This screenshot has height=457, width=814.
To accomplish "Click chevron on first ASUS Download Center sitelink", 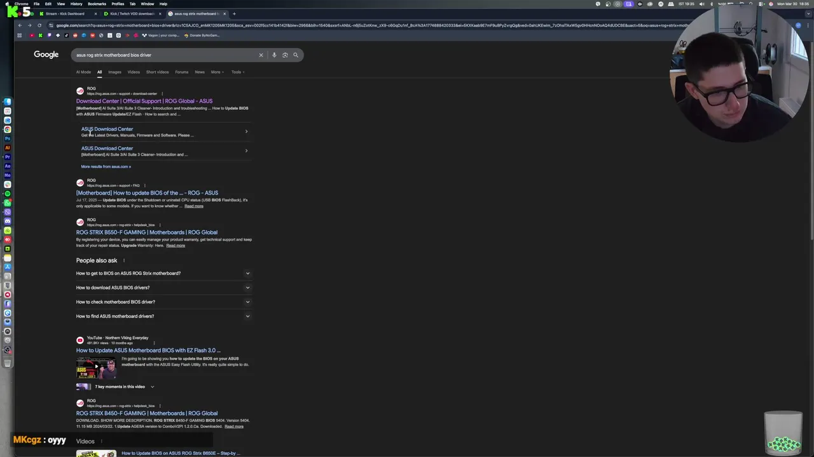I will [x=246, y=131].
